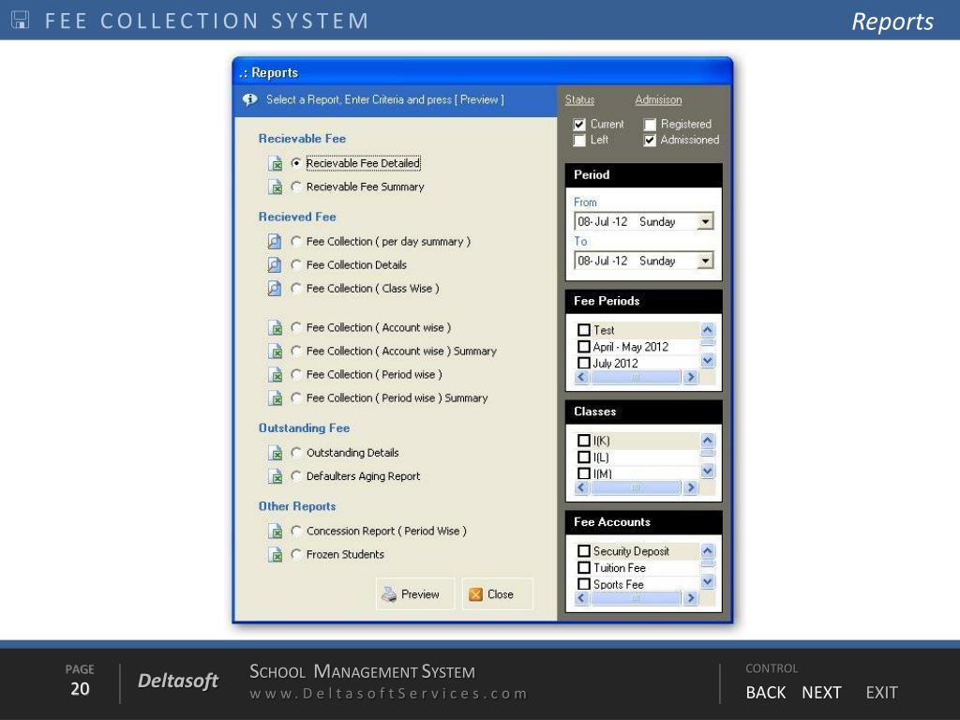Click the Preview button
This screenshot has width=960, height=720.
pos(415,593)
